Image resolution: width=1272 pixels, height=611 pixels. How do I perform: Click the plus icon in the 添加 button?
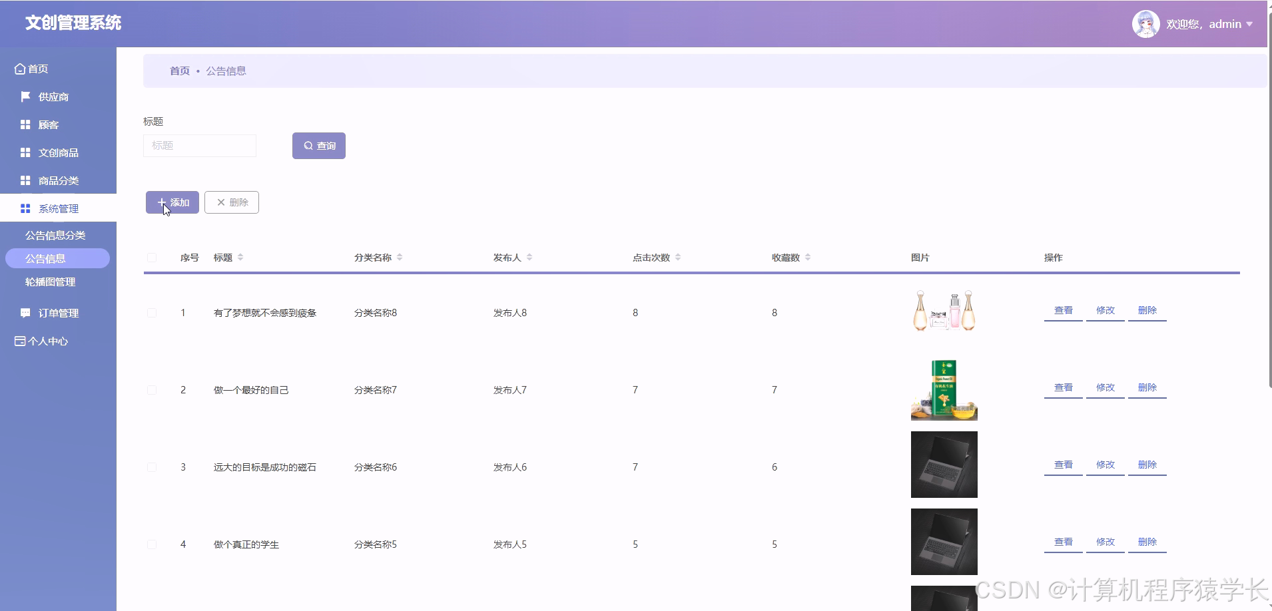pyautogui.click(x=161, y=202)
